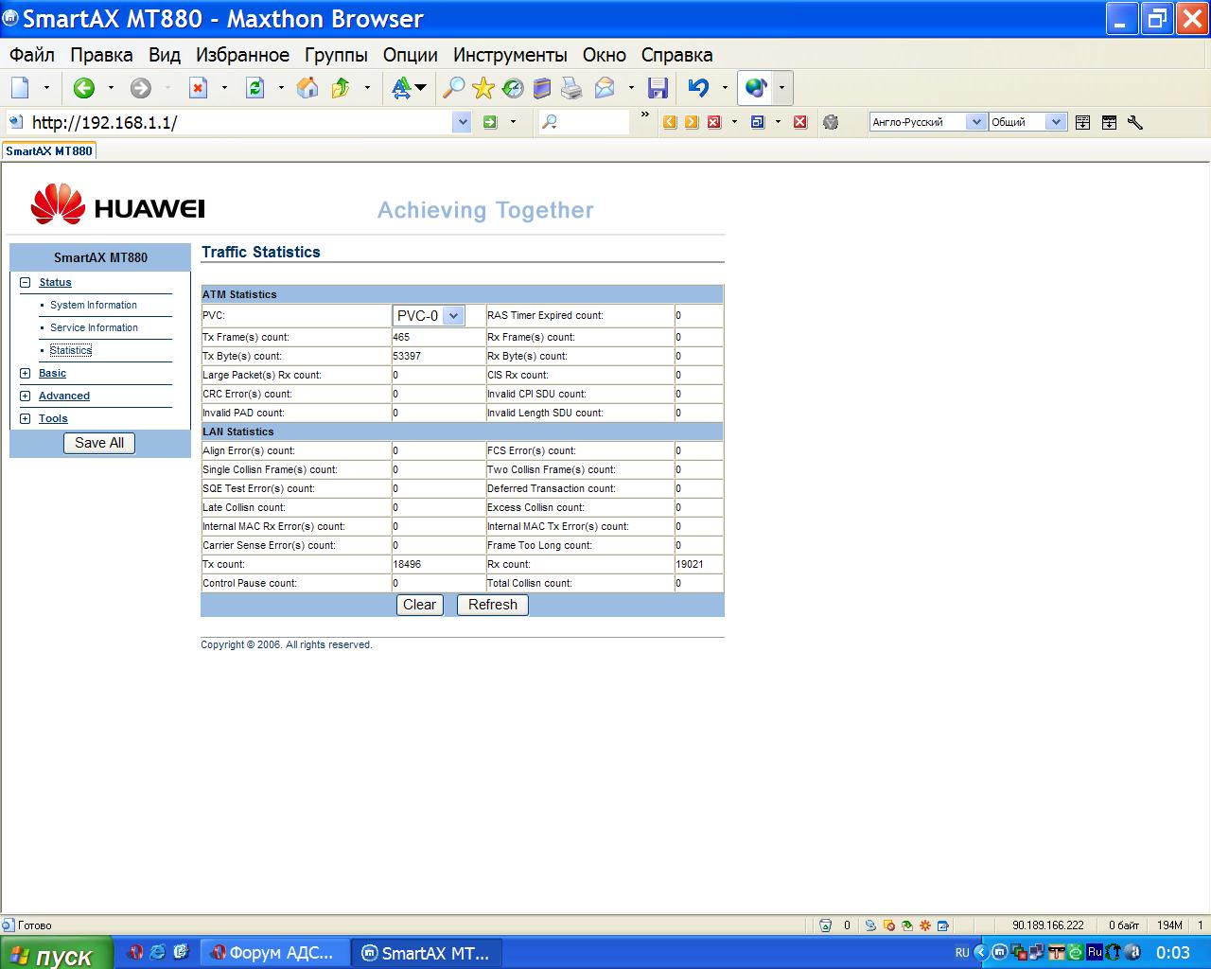The height and width of the screenshot is (969, 1211).
Task: Click the Undo blue arrow icon
Action: 698,88
